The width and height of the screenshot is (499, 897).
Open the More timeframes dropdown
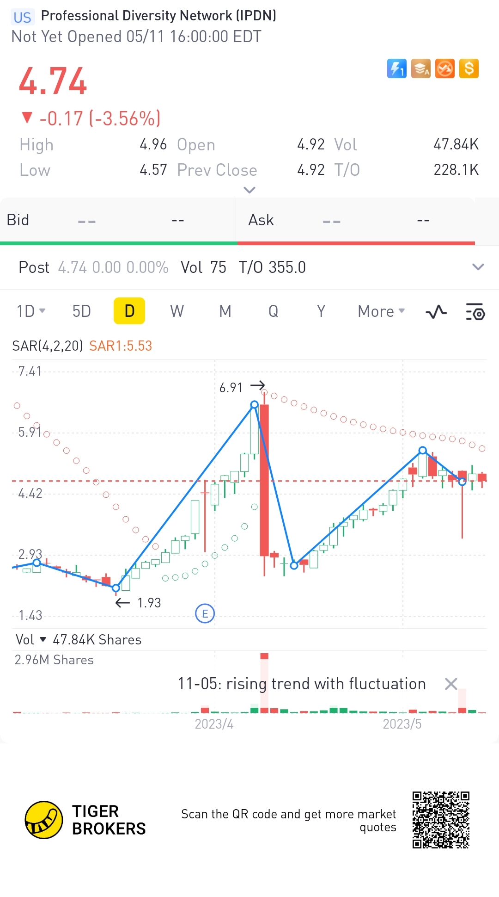[x=381, y=311]
